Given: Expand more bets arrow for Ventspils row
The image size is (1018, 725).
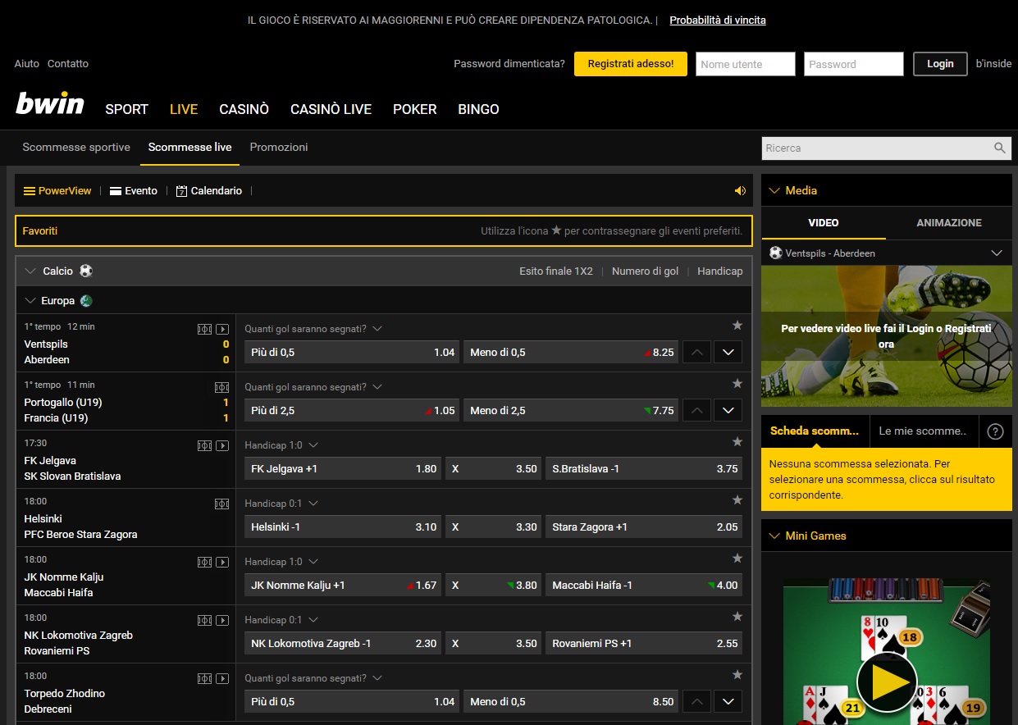Looking at the screenshot, I should [x=728, y=353].
